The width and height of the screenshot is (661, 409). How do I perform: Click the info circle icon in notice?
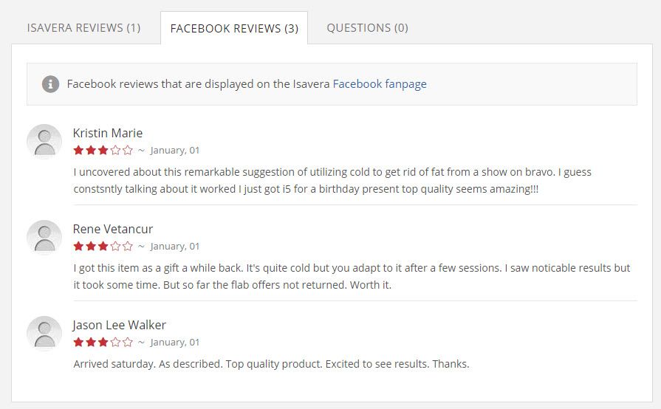50,83
